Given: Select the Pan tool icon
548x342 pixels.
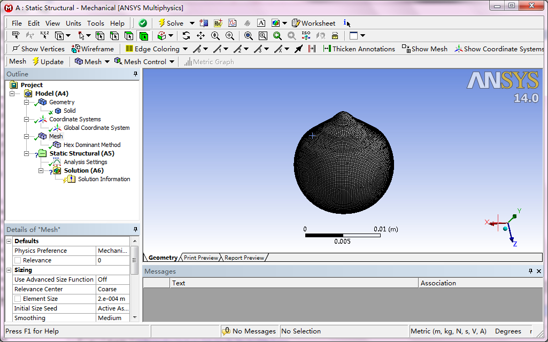Looking at the screenshot, I should click(x=200, y=36).
